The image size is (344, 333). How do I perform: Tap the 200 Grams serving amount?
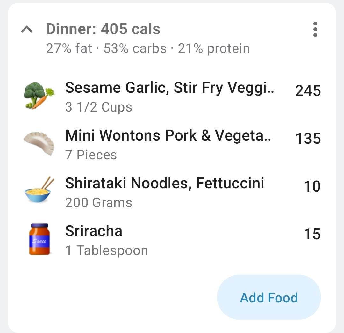pyautogui.click(x=98, y=203)
